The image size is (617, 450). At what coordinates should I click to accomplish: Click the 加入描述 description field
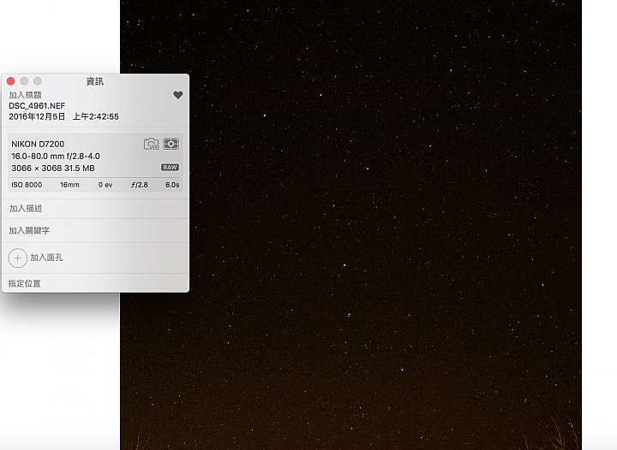point(95,209)
